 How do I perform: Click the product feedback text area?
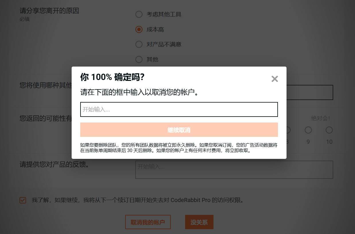(x=234, y=170)
